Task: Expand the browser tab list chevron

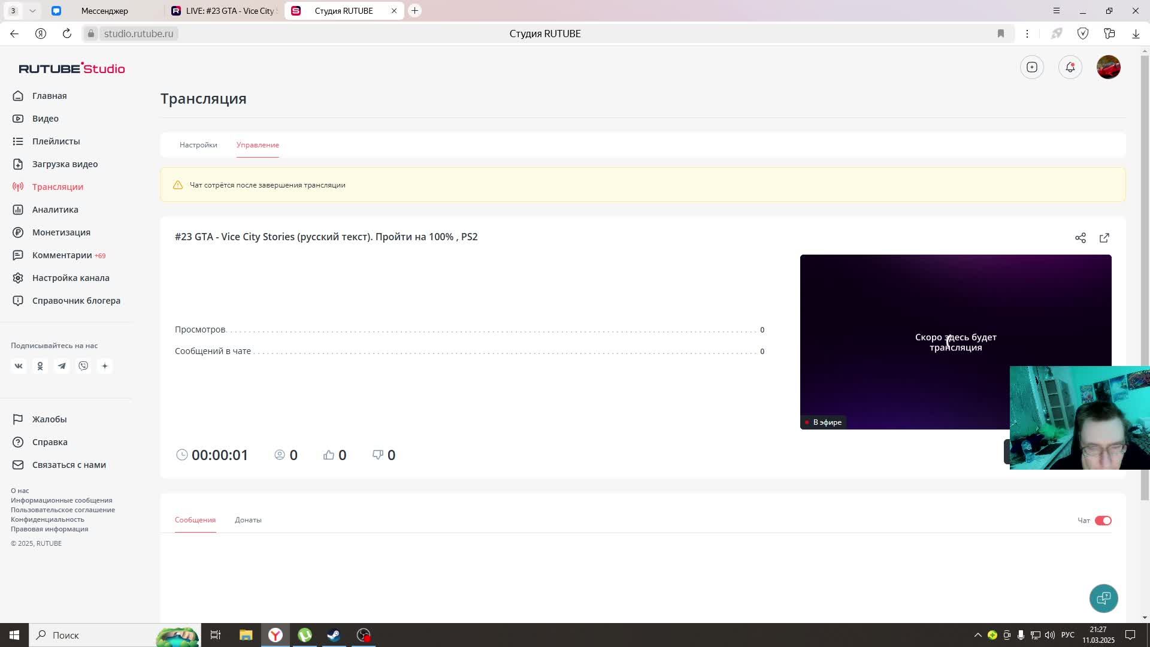Action: (32, 11)
